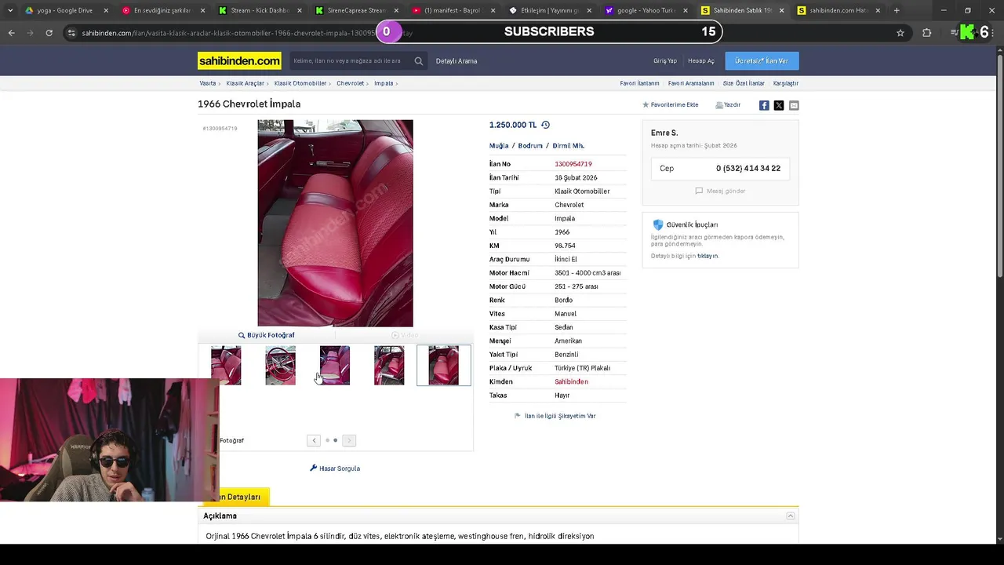Click listing number 1300954719
Screen dimensions: 1004x565
(573, 164)
